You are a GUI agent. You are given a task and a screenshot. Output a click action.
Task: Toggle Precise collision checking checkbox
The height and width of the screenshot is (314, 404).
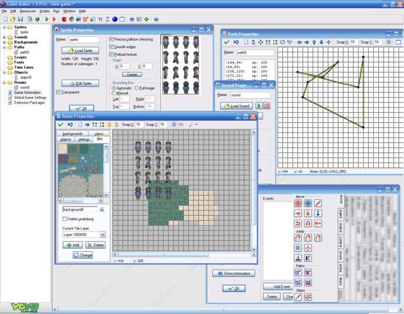click(x=112, y=39)
